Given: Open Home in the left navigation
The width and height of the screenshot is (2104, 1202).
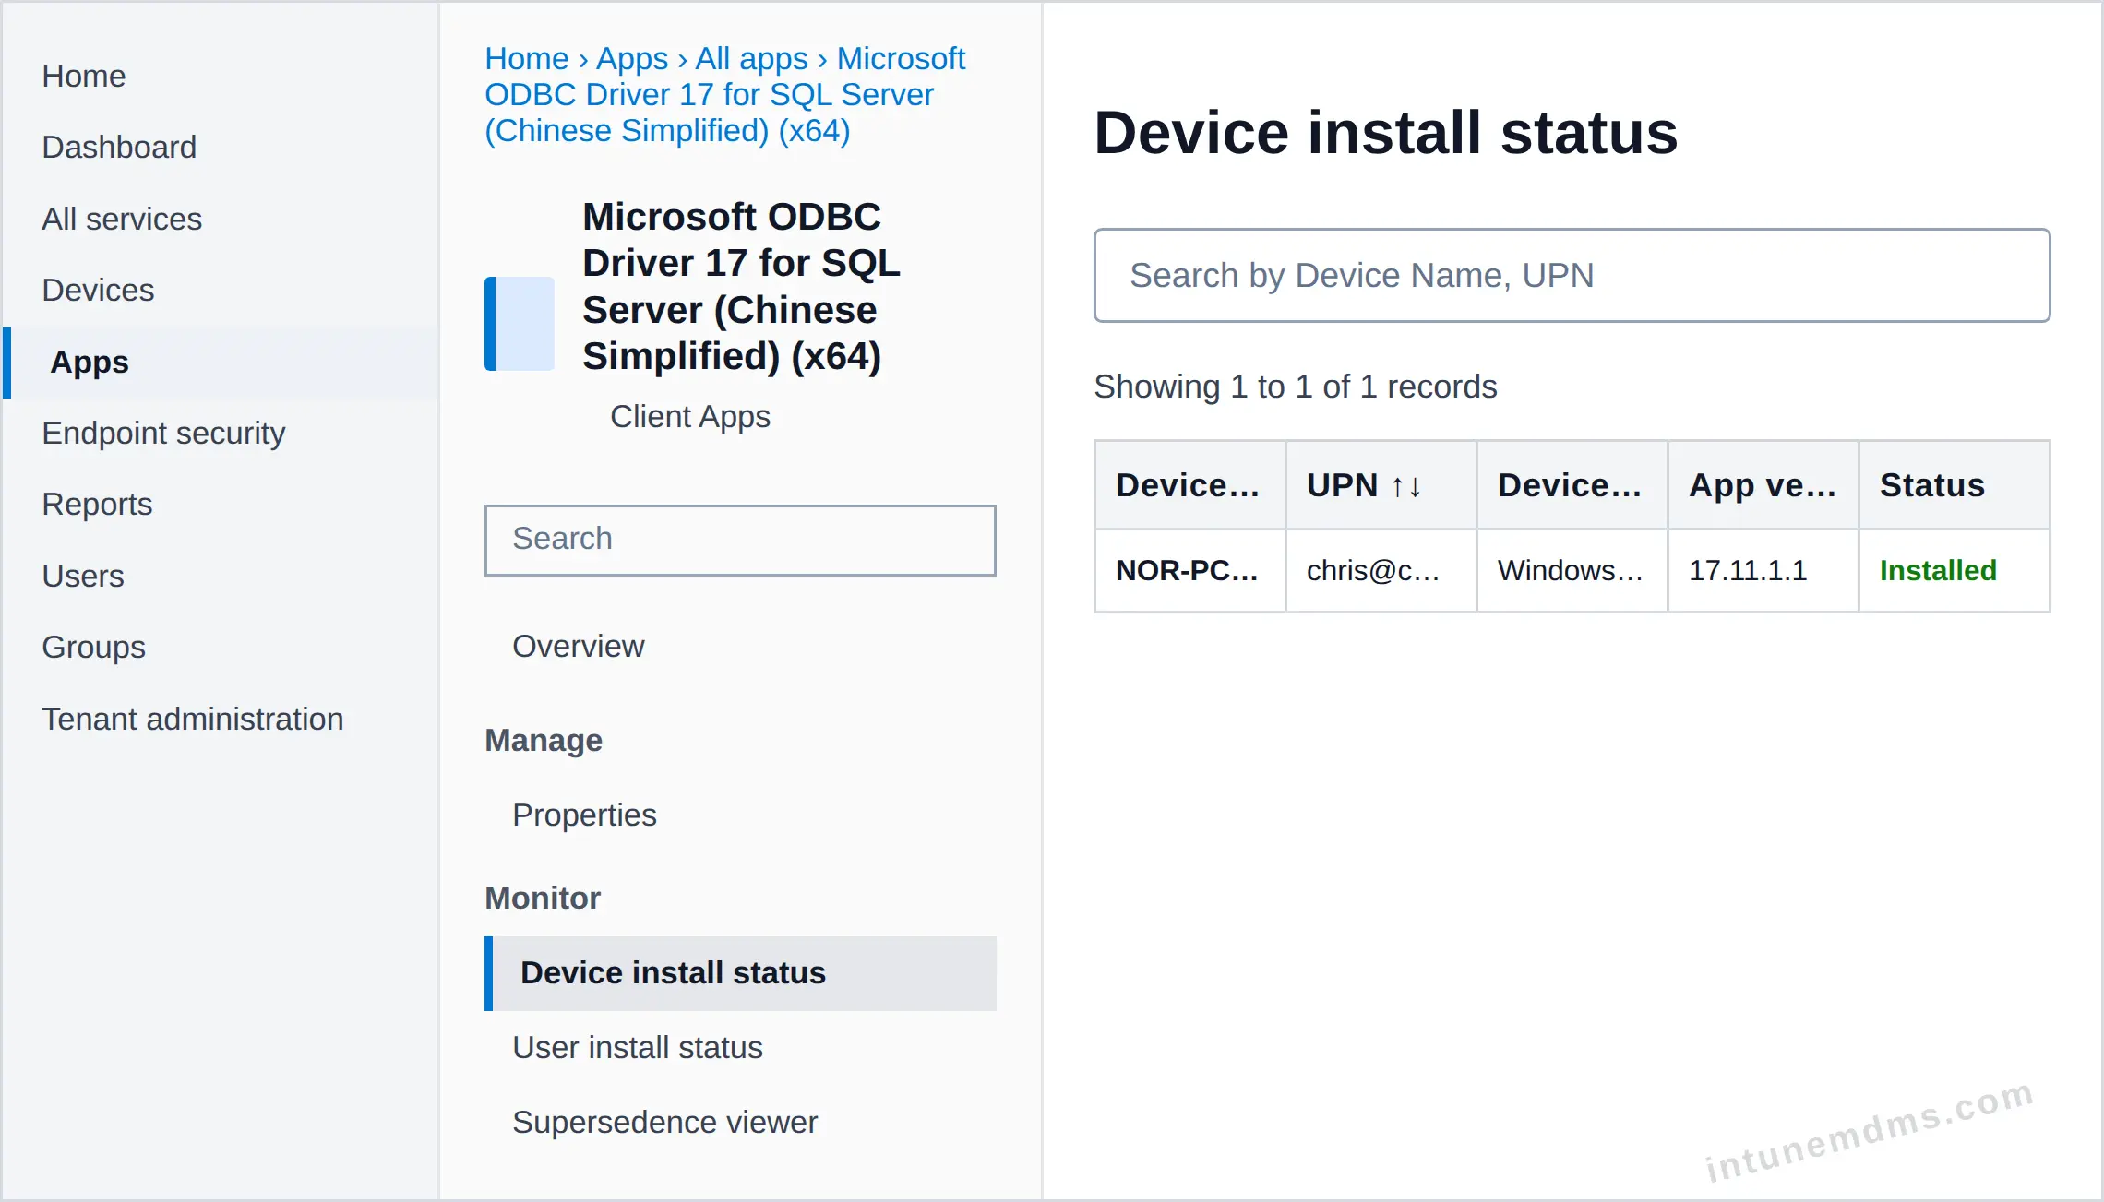Looking at the screenshot, I should click(84, 76).
